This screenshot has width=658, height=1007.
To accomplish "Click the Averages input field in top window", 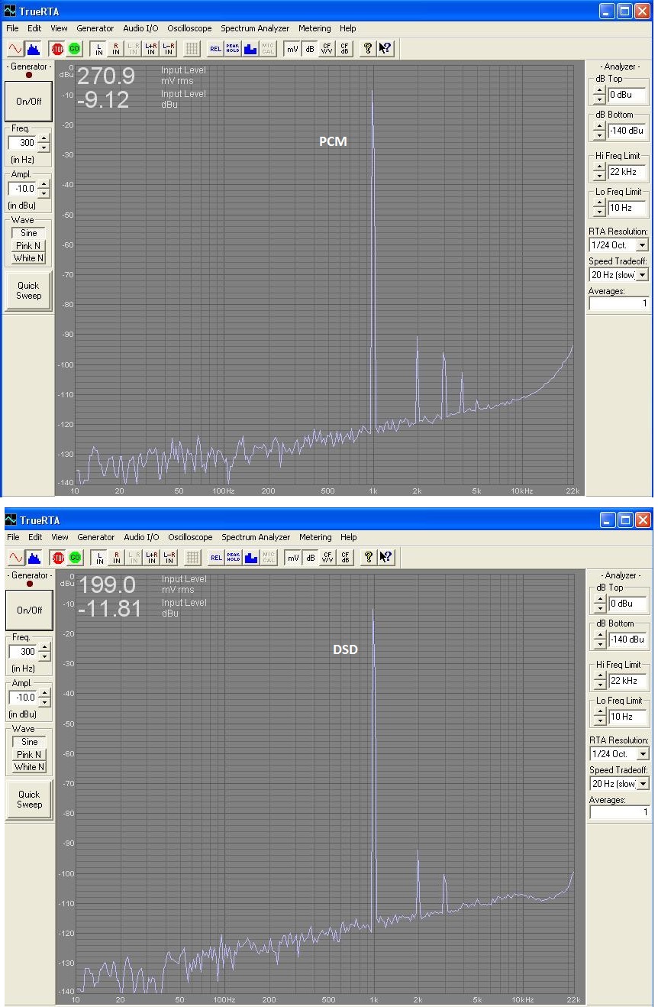I will point(618,303).
